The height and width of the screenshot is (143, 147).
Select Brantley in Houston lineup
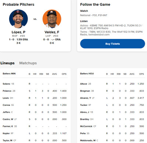pyautogui.click(x=85, y=119)
